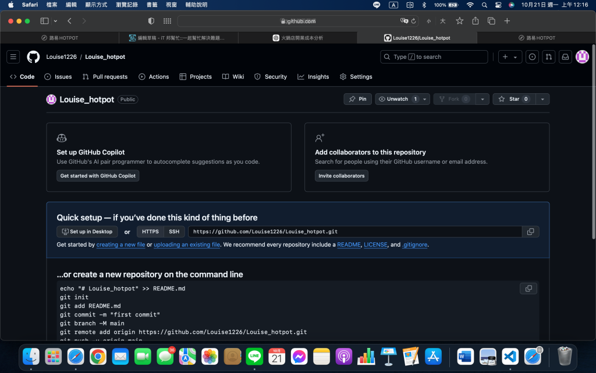
Task: Go back in Safari history
Action: point(69,21)
